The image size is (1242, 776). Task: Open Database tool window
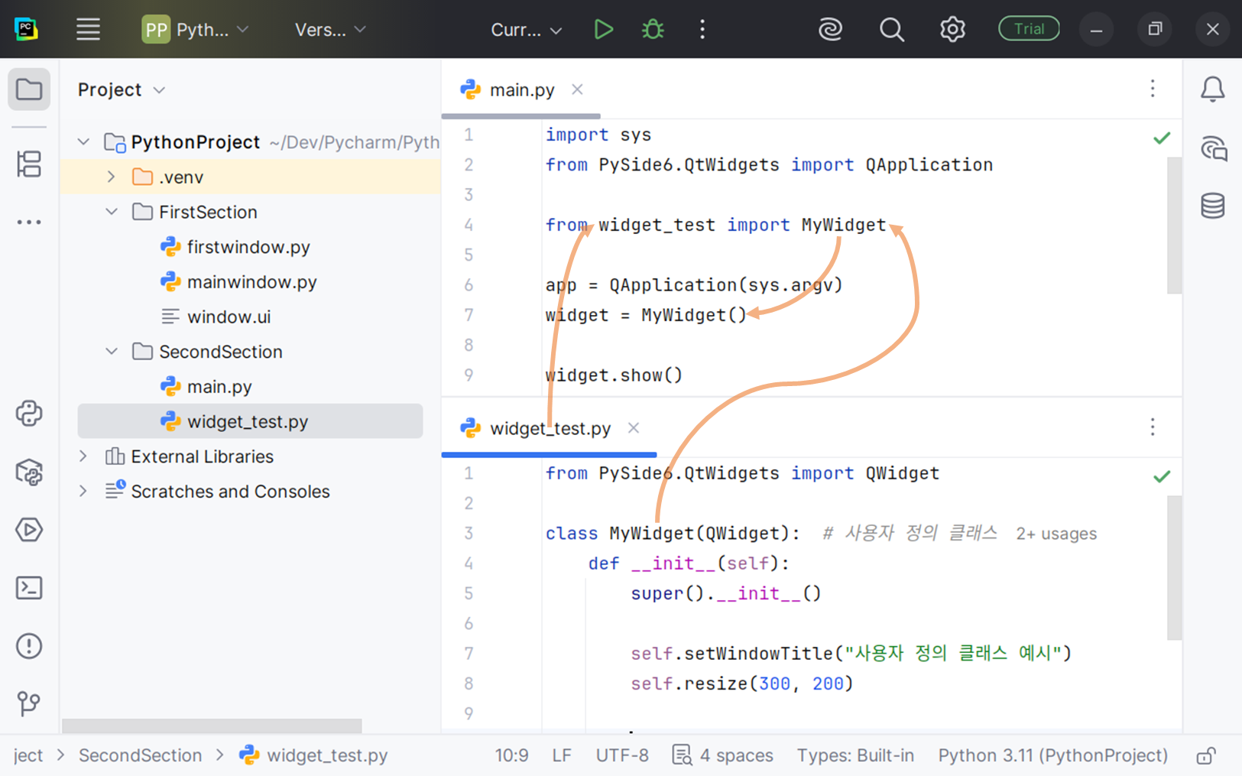tap(1213, 206)
